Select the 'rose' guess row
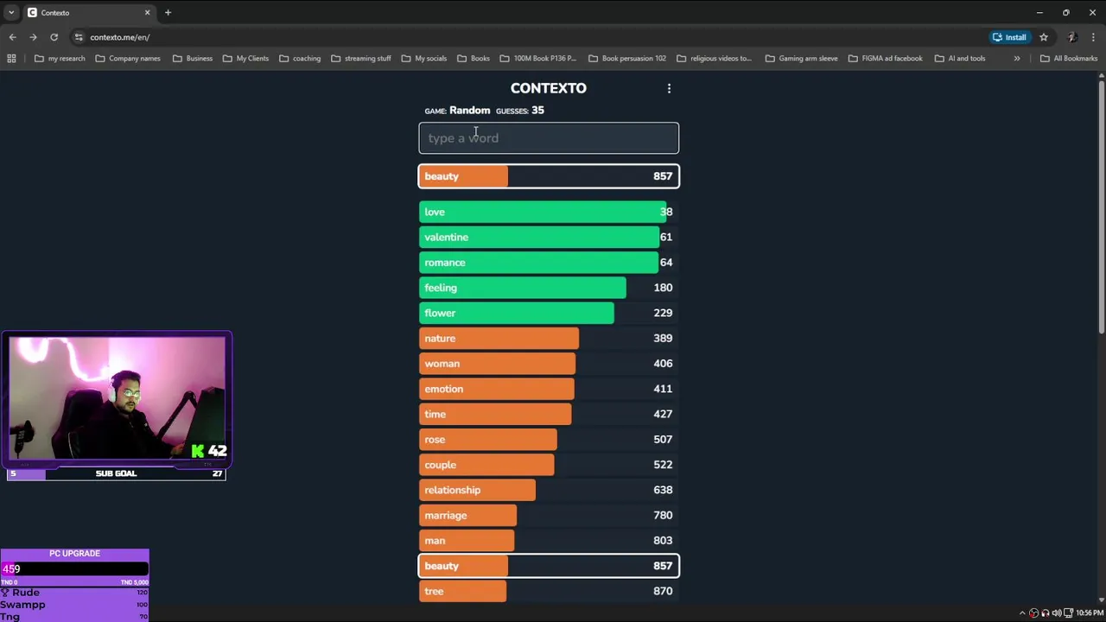1106x622 pixels. coord(549,440)
